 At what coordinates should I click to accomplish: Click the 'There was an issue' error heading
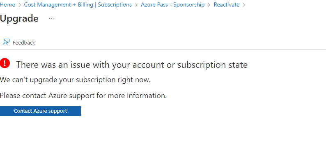point(132,65)
